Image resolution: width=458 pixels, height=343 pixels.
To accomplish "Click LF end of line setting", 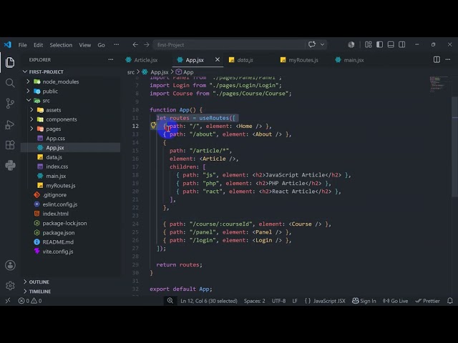I will click(x=295, y=301).
